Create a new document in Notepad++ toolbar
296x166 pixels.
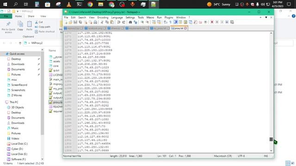pyautogui.click(x=66, y=22)
